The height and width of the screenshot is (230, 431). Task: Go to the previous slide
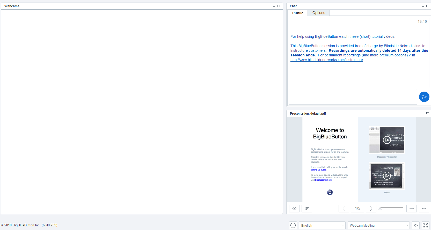tap(344, 209)
